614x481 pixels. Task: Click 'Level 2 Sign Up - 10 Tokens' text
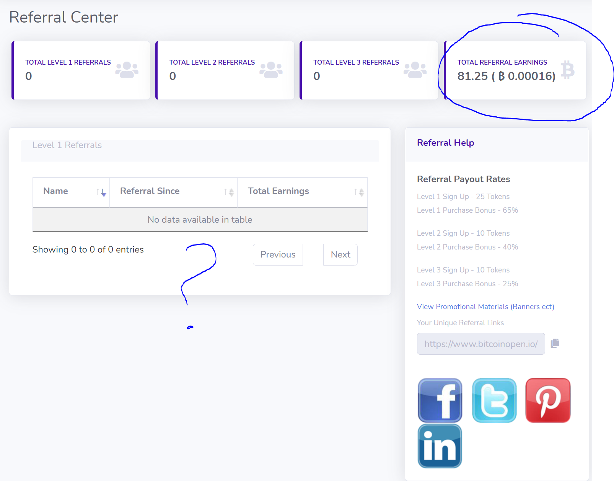[463, 233]
